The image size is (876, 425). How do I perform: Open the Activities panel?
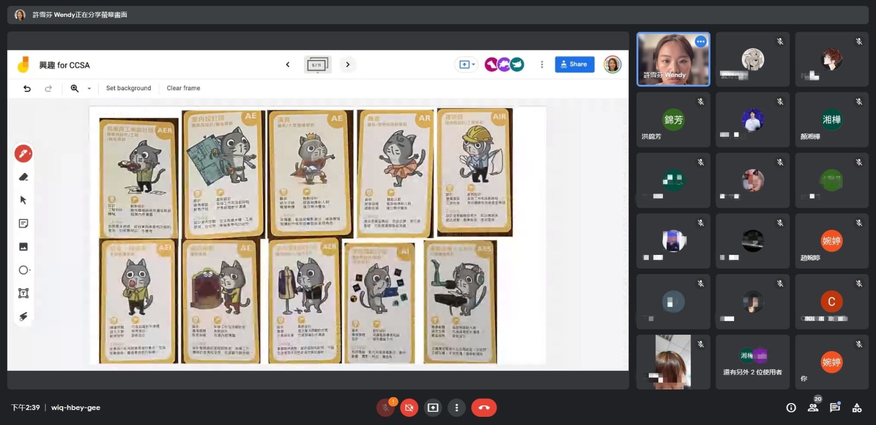pyautogui.click(x=857, y=407)
